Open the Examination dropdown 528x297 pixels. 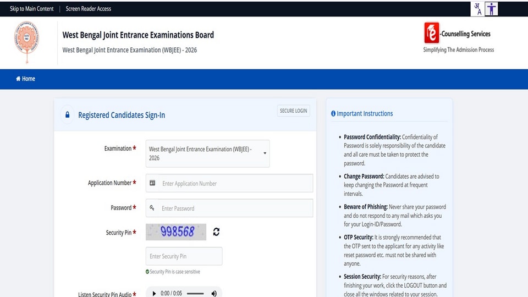point(207,153)
